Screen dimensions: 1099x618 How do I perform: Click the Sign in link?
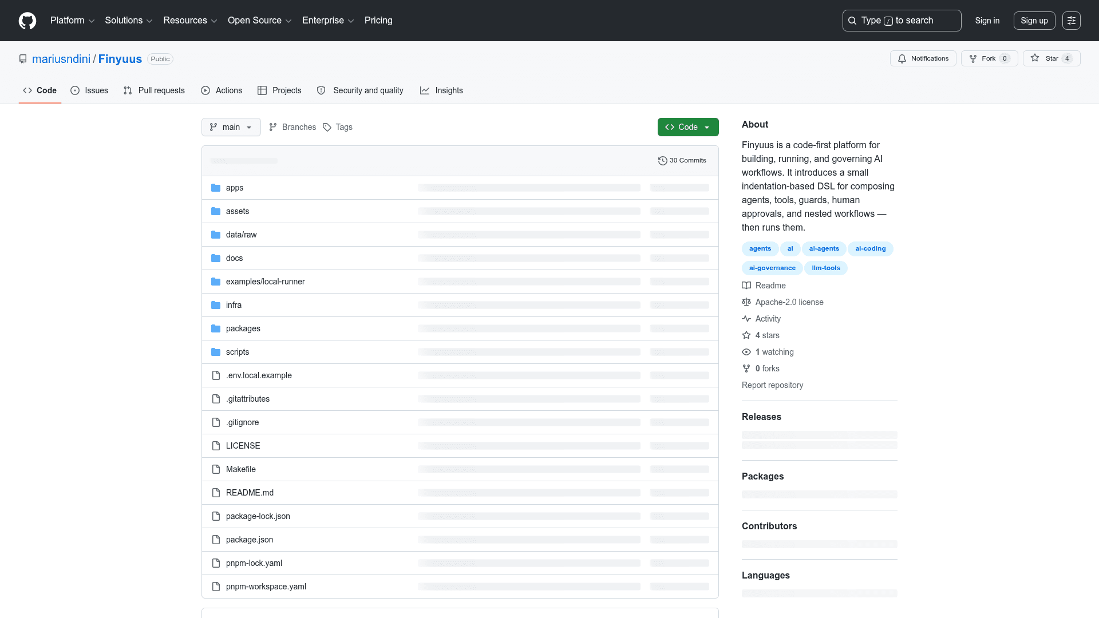[x=987, y=21]
